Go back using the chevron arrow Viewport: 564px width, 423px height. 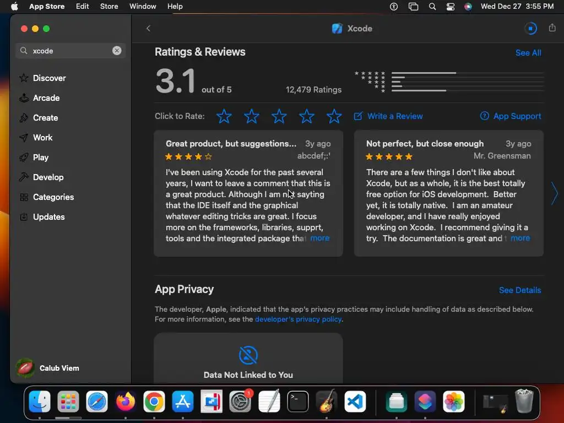tap(148, 29)
